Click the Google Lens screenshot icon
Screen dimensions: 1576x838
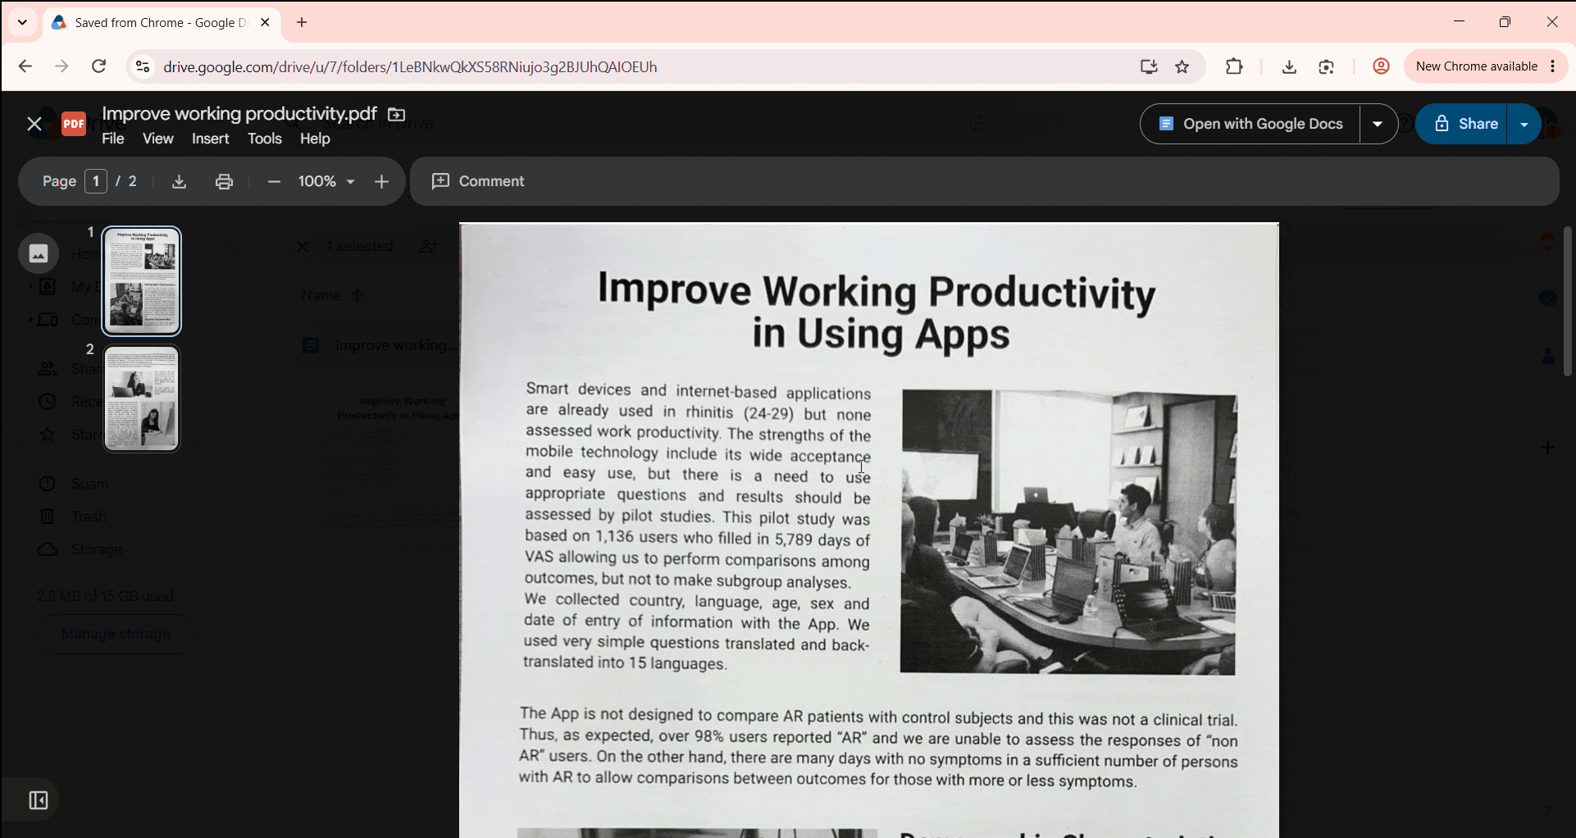pos(1327,66)
